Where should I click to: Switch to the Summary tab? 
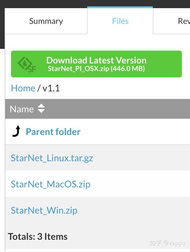[x=46, y=21]
